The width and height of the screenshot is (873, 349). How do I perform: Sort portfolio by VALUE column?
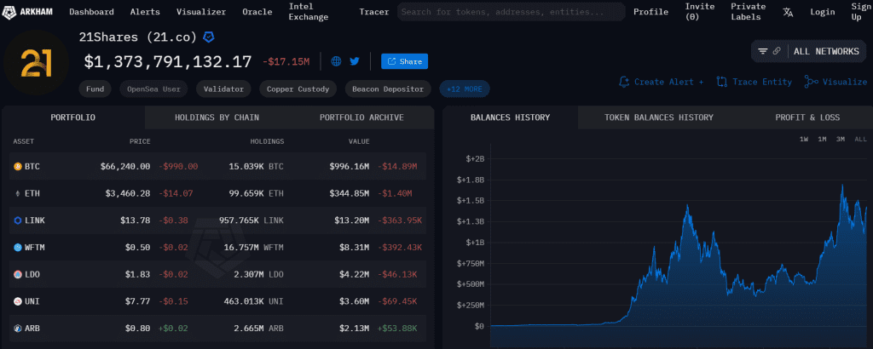359,141
